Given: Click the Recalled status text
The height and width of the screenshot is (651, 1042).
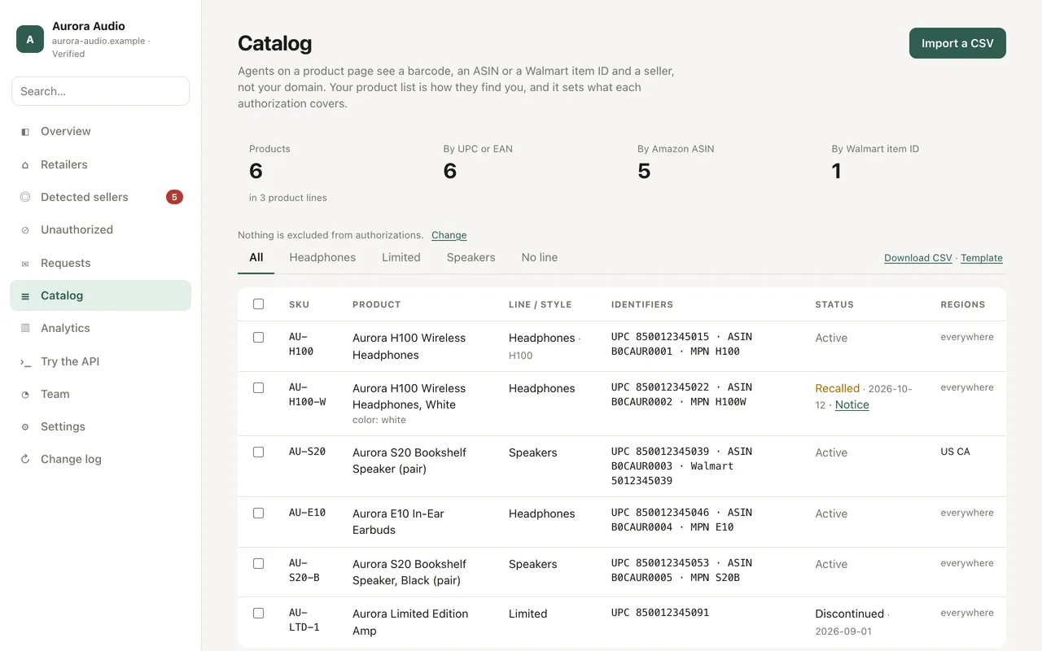Looking at the screenshot, I should point(838,388).
